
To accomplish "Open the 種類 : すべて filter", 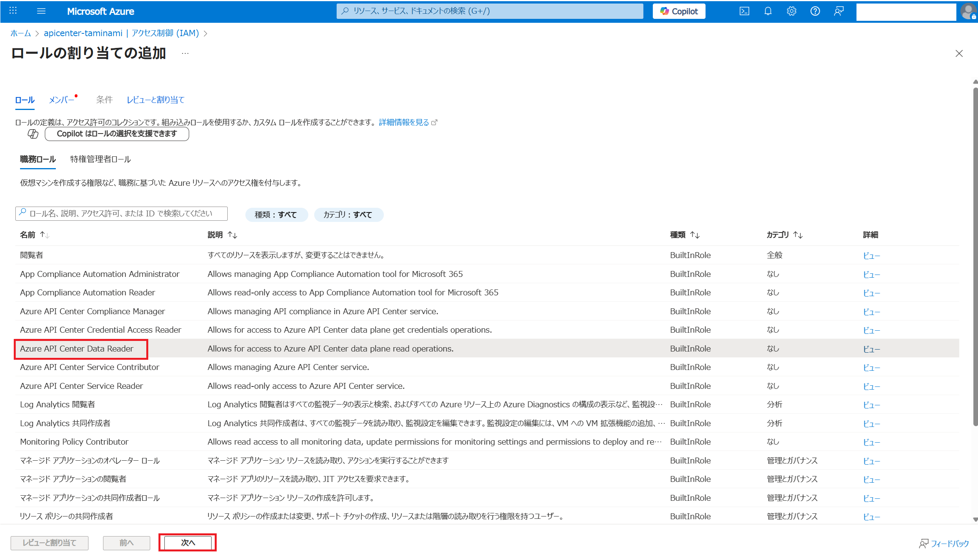I will [276, 215].
